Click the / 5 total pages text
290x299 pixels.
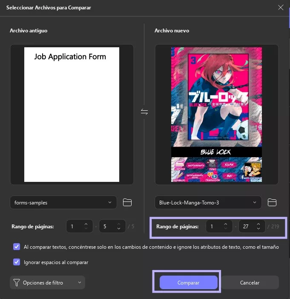pyautogui.click(x=131, y=226)
